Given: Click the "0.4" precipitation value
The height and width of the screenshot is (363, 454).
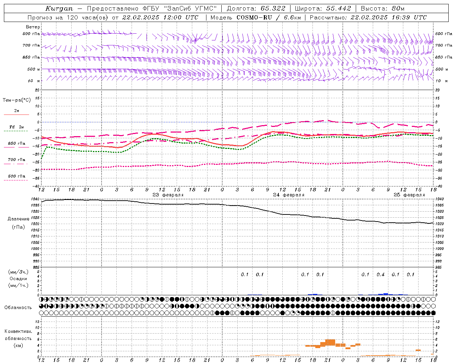Looking at the screenshot, I should [381, 275].
